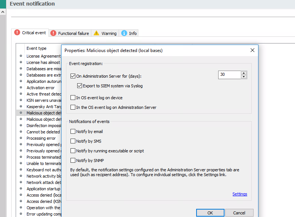This screenshot has height=217, width=295.
Task: Click the Functional failure tab icon
Action: pyautogui.click(x=53, y=33)
